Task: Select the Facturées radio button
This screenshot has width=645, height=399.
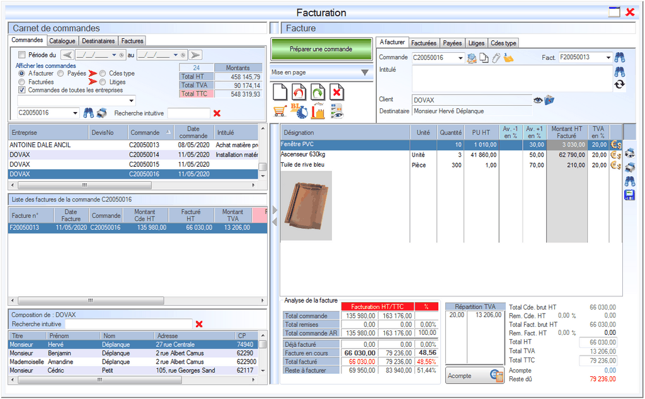Action: [22, 82]
